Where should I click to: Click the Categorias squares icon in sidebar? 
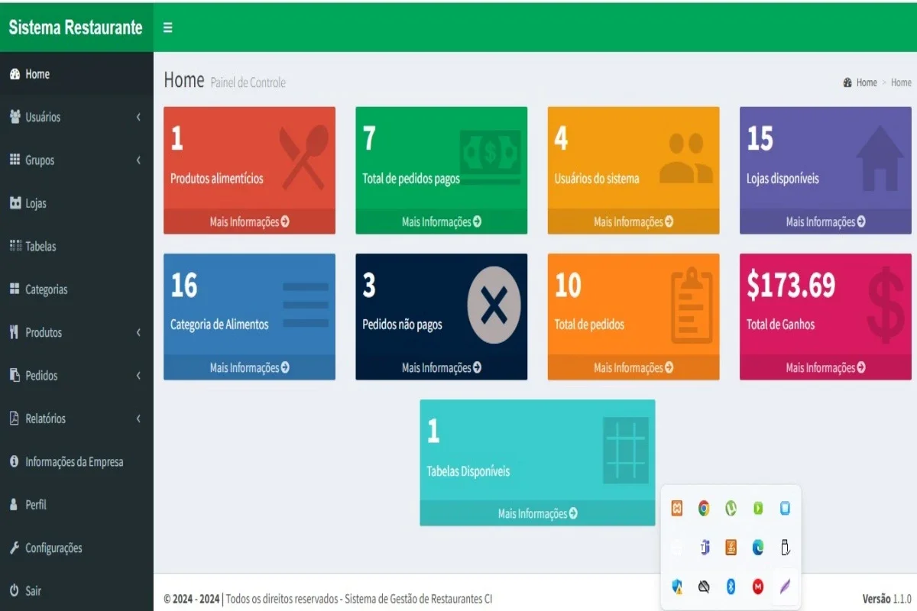point(15,289)
